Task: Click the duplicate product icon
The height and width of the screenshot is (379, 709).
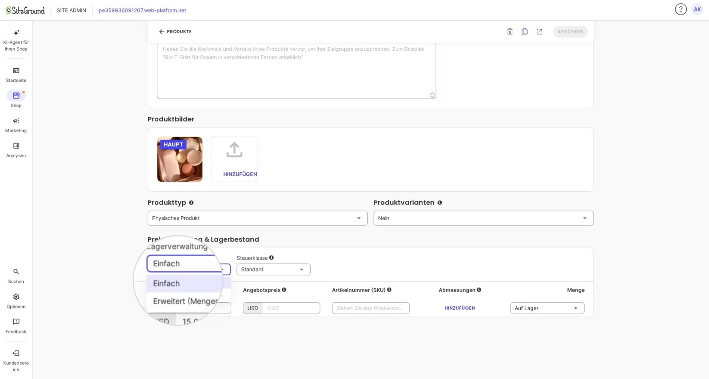Action: pyautogui.click(x=525, y=32)
